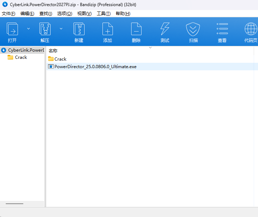Open the 文件(F) menu

[x=9, y=14]
